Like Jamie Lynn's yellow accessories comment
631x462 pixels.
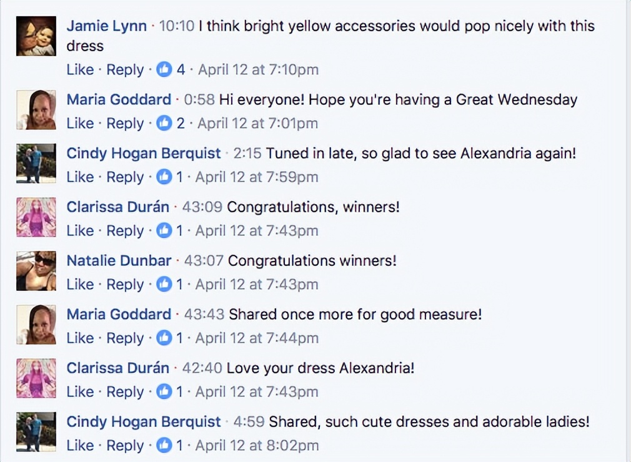pyautogui.click(x=80, y=69)
